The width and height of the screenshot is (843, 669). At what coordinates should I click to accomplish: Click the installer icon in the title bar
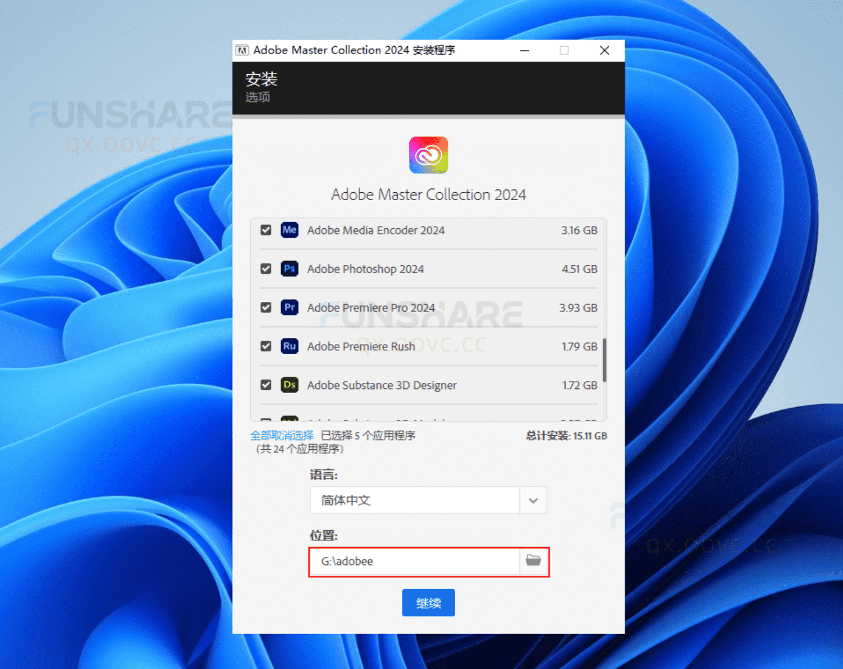tap(242, 50)
